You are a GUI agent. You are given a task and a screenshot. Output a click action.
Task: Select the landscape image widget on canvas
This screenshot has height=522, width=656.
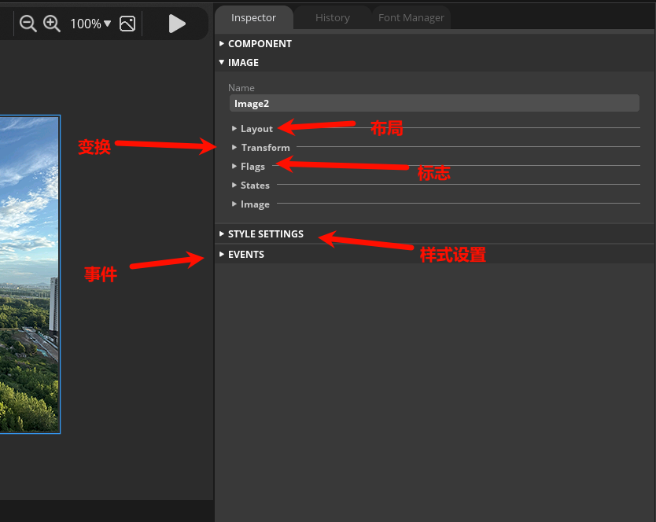click(30, 274)
